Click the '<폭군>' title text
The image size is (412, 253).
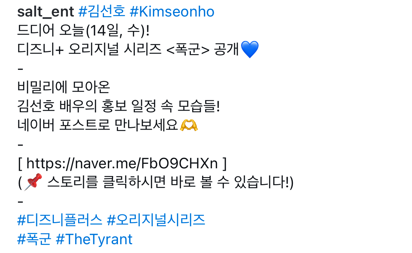coord(188,49)
